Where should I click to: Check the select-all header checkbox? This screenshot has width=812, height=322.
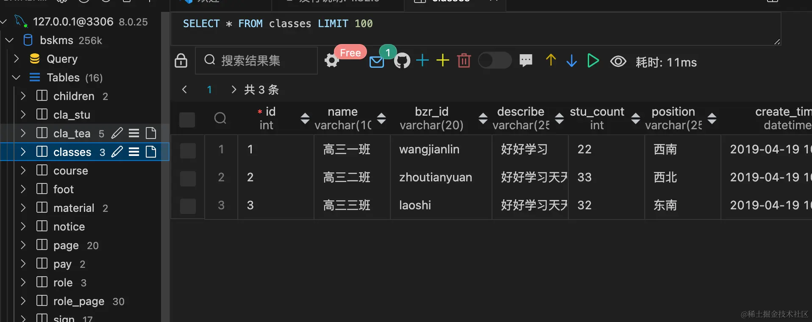pos(187,119)
